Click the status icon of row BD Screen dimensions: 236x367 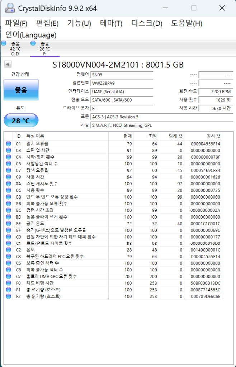(9, 217)
